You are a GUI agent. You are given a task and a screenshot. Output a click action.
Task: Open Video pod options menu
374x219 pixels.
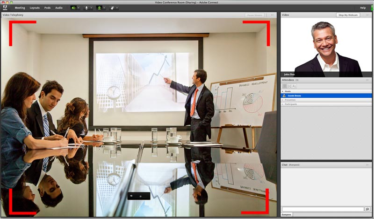(368, 15)
